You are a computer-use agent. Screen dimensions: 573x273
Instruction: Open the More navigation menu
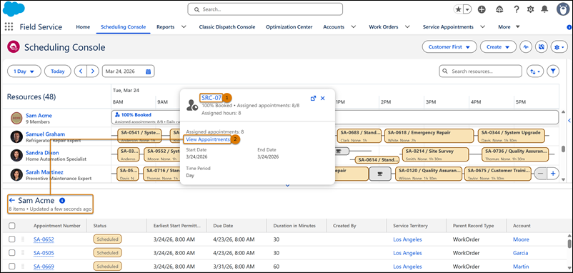509,26
